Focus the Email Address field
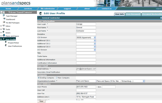Viewport: 162px width, 103px height. (86, 69)
